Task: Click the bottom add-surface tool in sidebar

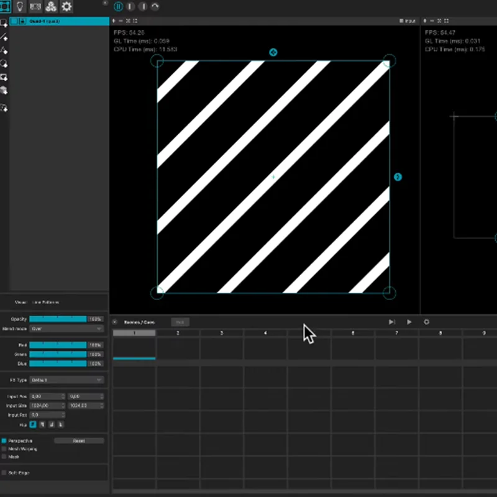Action: [x=4, y=108]
